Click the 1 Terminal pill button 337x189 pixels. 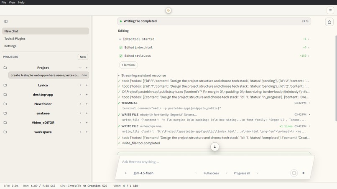[x=128, y=65]
